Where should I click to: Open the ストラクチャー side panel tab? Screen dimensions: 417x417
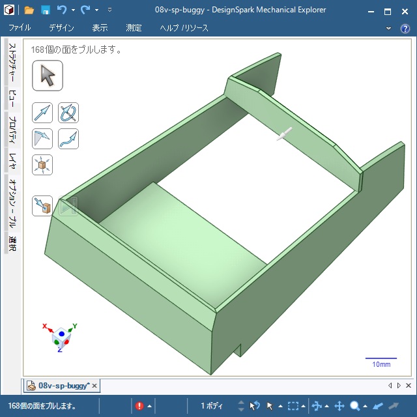click(12, 64)
